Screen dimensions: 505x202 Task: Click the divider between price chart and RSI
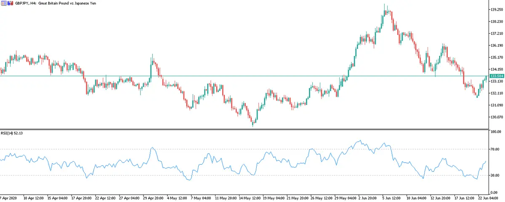point(252,129)
